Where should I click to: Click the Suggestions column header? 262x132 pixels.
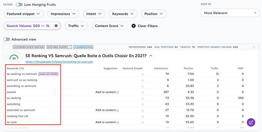coord(111,68)
